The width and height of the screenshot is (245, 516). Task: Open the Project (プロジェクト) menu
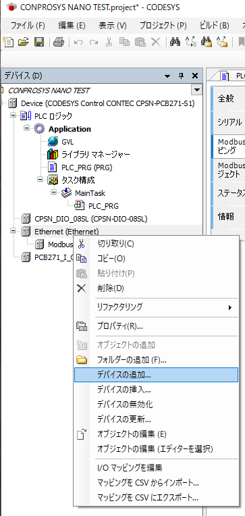(x=163, y=26)
